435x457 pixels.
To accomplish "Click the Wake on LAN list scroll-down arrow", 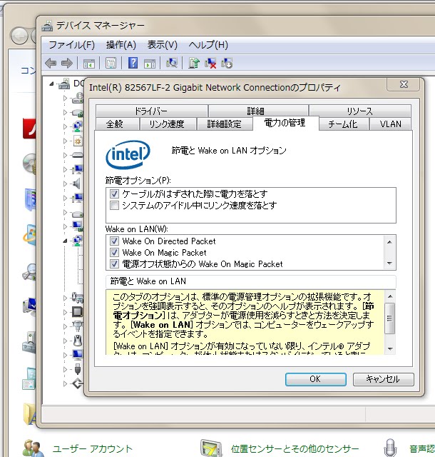I will (389, 263).
